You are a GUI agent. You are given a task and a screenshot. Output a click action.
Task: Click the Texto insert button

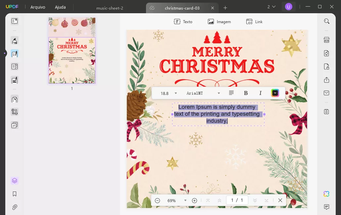pyautogui.click(x=183, y=21)
